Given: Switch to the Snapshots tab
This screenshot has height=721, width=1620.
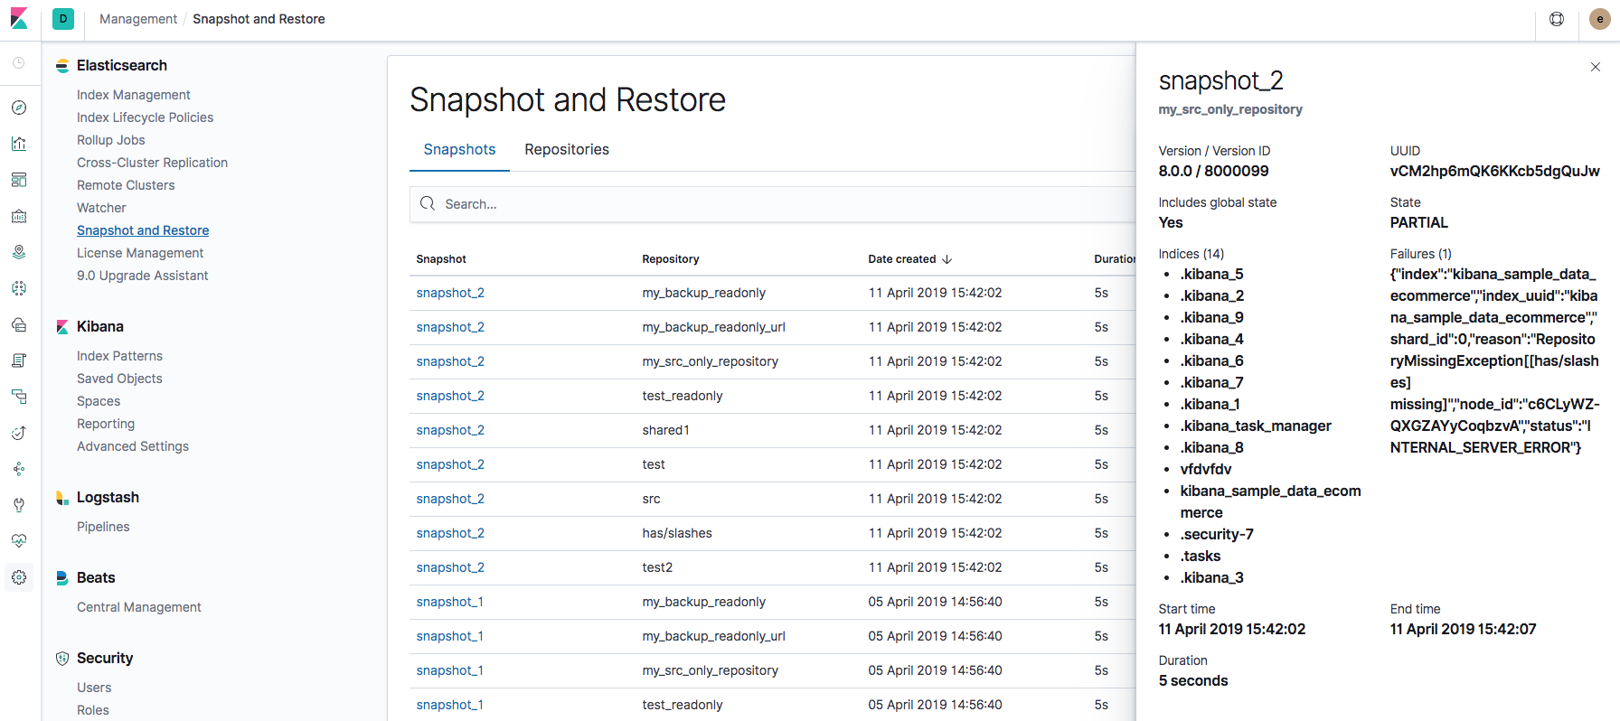Looking at the screenshot, I should pos(459,150).
